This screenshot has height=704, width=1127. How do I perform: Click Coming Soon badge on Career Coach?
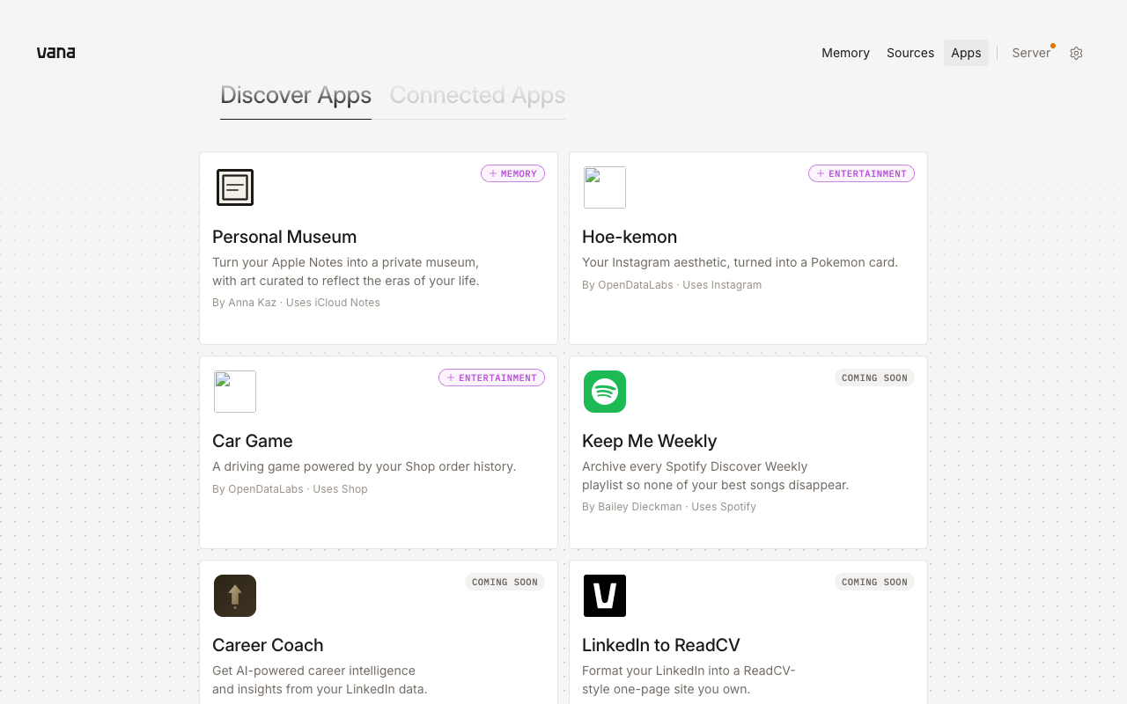click(x=505, y=582)
